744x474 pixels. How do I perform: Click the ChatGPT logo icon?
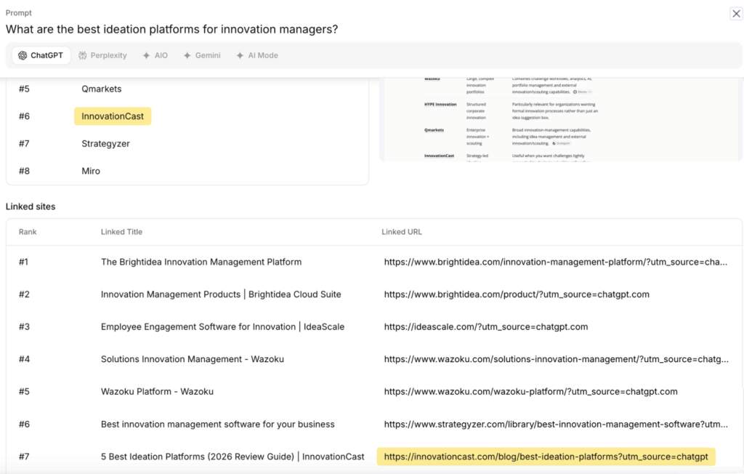click(23, 55)
